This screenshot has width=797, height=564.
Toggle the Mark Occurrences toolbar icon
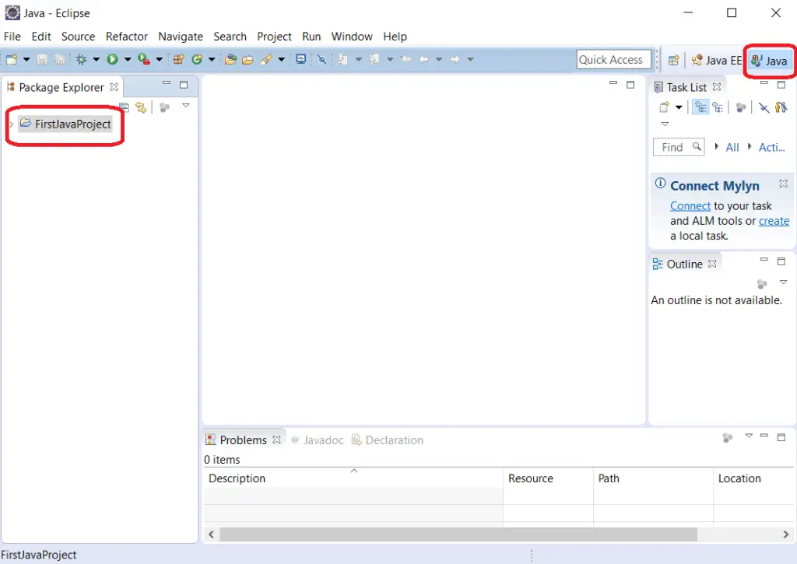(321, 59)
